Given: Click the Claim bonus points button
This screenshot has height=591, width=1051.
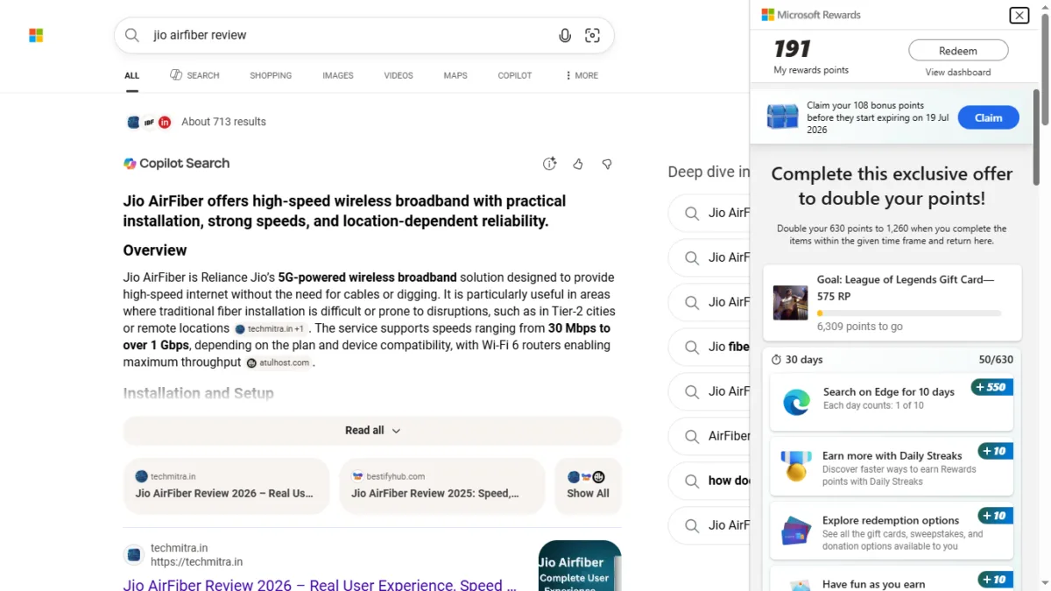Looking at the screenshot, I should [x=989, y=117].
